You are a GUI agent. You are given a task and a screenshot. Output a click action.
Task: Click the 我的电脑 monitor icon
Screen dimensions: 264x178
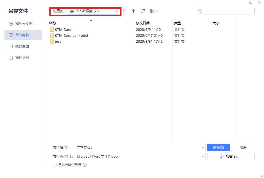pyautogui.click(x=11, y=35)
